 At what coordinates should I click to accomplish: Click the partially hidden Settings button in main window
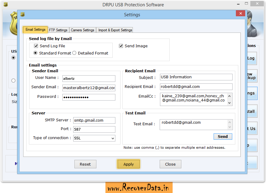point(252,93)
